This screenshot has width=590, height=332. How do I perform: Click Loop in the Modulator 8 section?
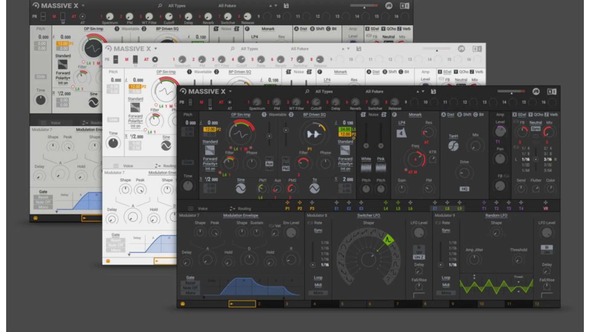click(318, 277)
